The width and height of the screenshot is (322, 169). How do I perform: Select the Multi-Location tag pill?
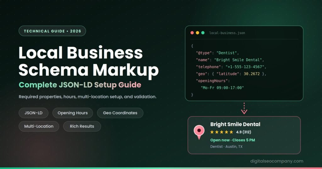[39, 126]
